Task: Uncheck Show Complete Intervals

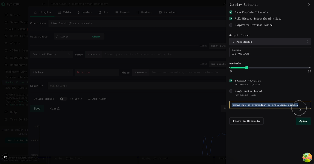Action: pos(231,12)
